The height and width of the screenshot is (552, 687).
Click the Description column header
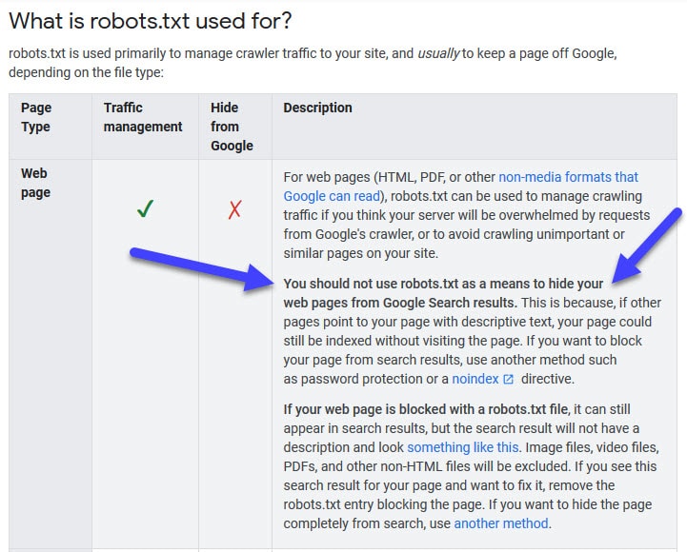(x=317, y=108)
